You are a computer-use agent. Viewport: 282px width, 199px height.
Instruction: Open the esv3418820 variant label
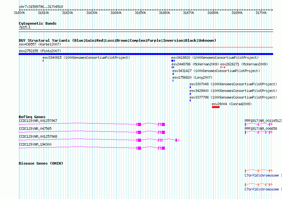pos(215,57)
